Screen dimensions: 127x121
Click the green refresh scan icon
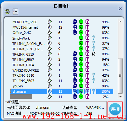(x=7, y=12)
